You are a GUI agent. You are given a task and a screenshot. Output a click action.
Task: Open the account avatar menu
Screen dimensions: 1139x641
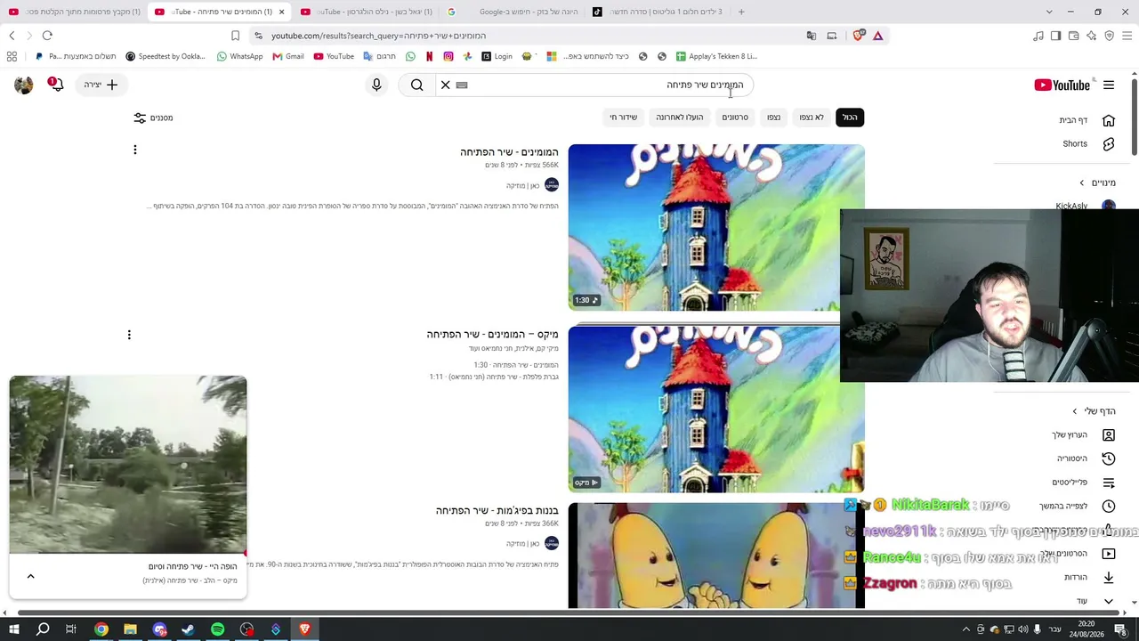coord(24,85)
